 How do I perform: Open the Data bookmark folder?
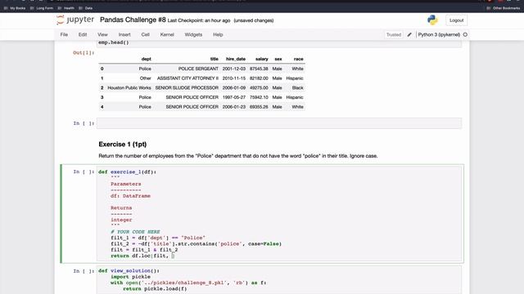point(86,8)
